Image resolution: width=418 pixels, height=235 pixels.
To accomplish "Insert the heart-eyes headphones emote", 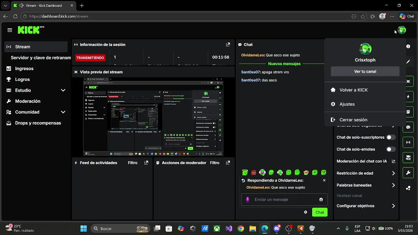I will click(x=262, y=172).
